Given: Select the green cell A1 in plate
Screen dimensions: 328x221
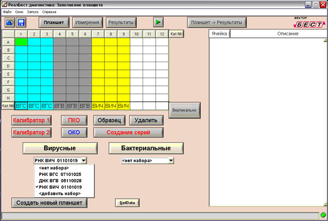Looking at the screenshot, I should [21, 42].
